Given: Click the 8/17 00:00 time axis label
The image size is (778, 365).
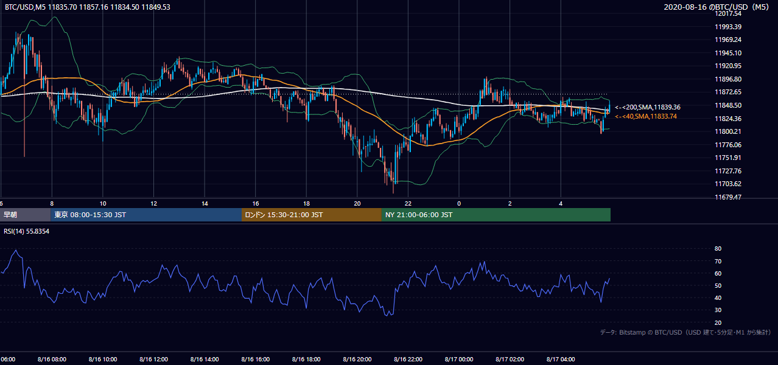Looking at the screenshot, I should [459, 360].
